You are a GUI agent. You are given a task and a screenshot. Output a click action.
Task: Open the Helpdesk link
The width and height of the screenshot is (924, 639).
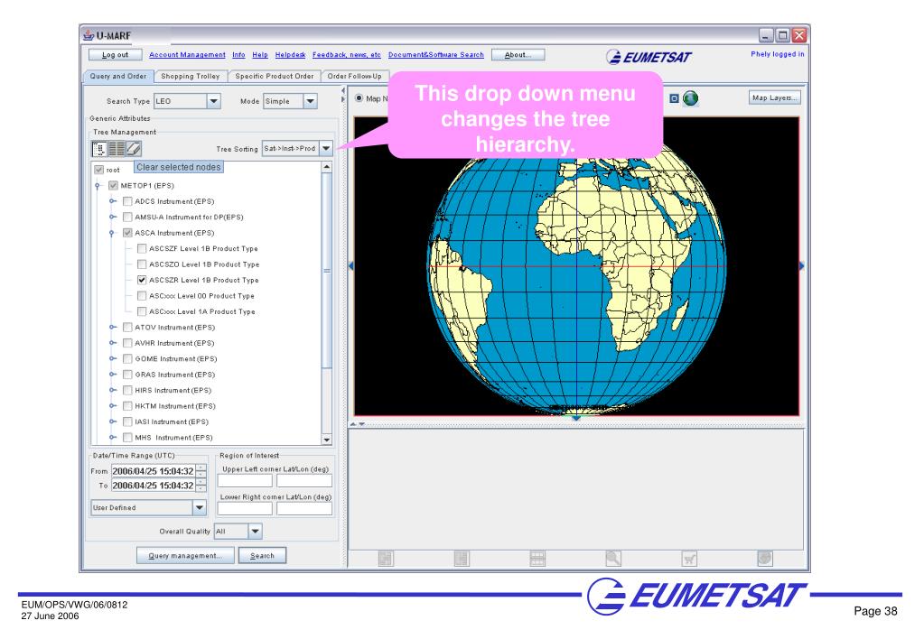coord(290,55)
